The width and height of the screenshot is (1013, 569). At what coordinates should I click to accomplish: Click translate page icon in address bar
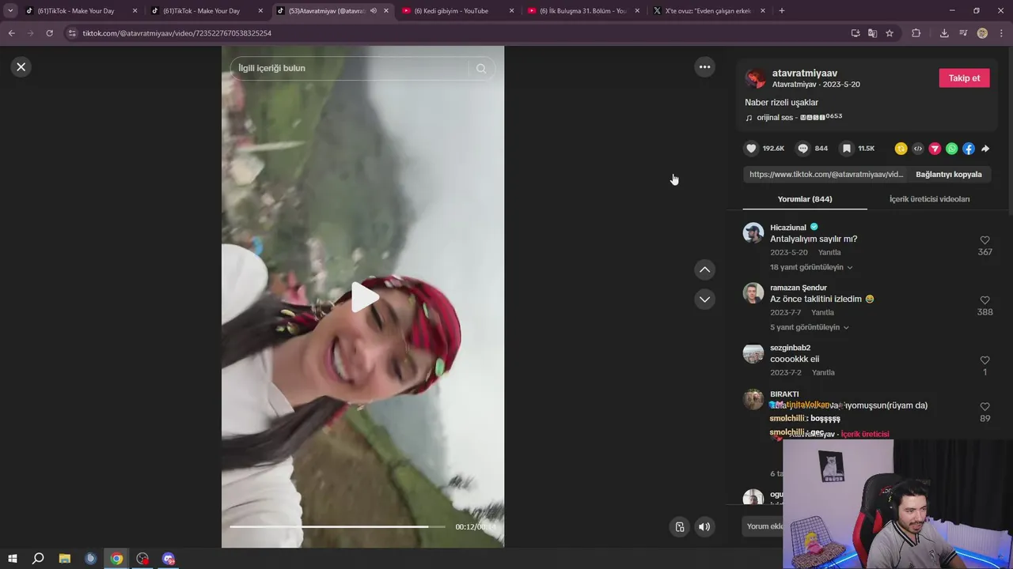tap(872, 33)
